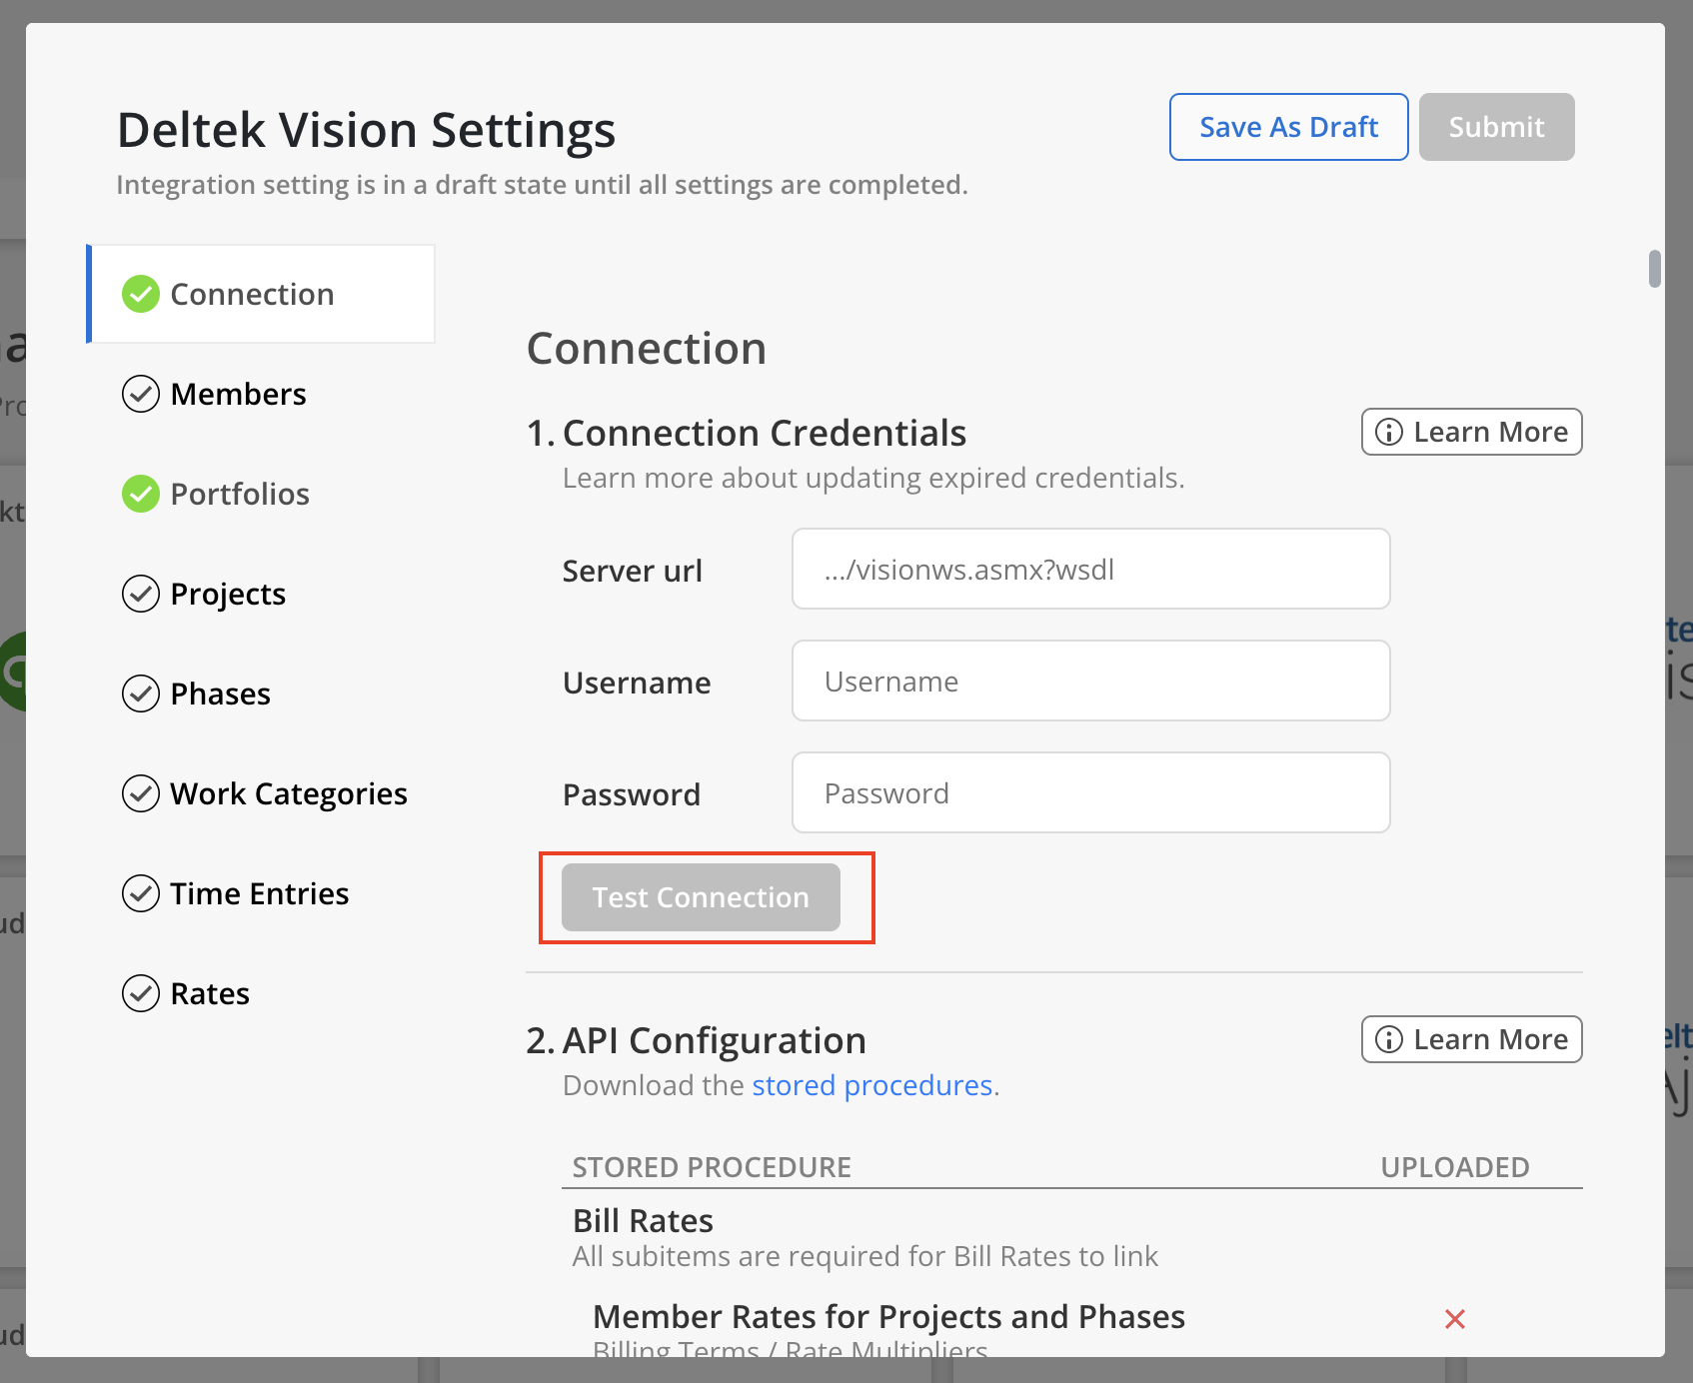Click the check circle icon next to Members

pyautogui.click(x=141, y=394)
